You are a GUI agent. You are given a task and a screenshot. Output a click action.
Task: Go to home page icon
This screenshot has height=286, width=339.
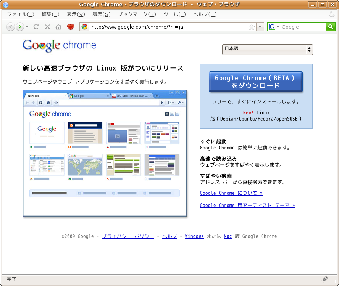[58, 27]
